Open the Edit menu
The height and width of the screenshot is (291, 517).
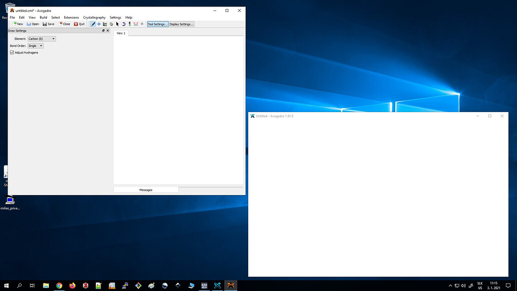tap(22, 17)
